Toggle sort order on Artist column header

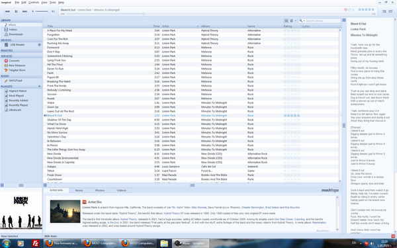[x=180, y=26]
